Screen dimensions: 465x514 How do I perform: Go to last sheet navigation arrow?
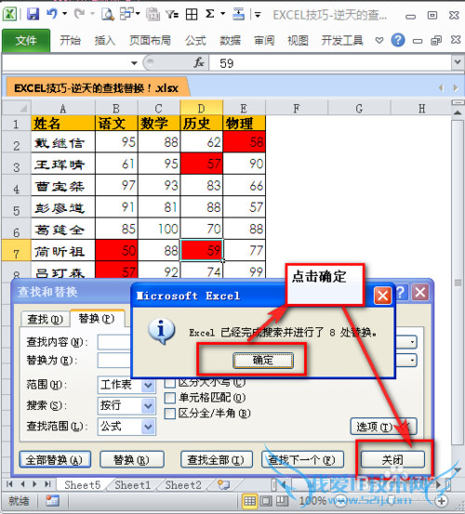[x=47, y=484]
